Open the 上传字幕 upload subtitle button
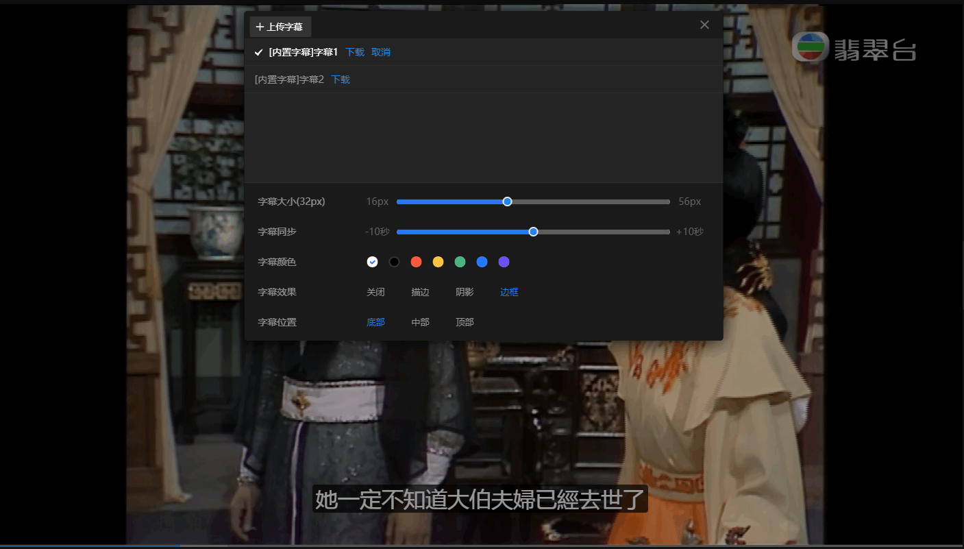 click(280, 27)
